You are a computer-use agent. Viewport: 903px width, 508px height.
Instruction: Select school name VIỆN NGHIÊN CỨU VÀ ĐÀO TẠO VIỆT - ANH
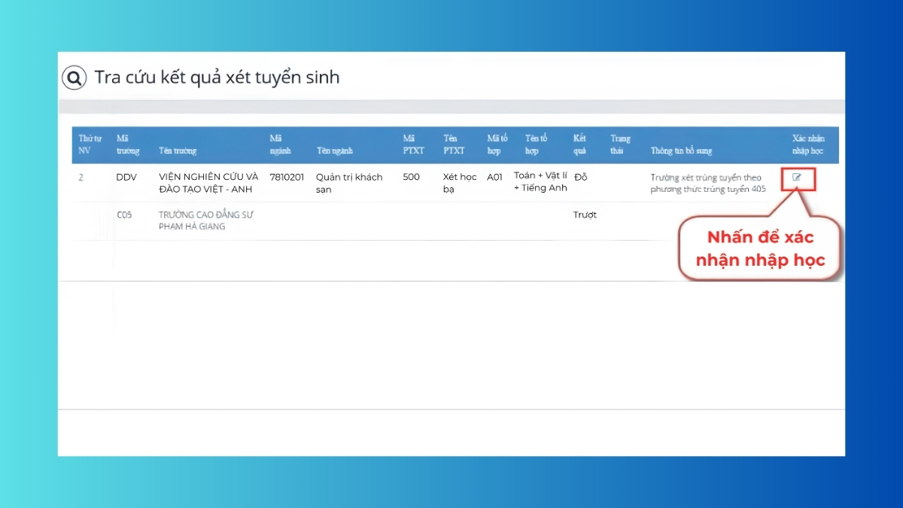pos(208,183)
